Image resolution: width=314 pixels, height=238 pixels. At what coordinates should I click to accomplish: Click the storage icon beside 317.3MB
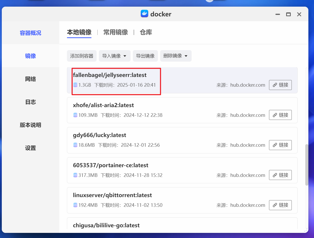tap(75, 175)
